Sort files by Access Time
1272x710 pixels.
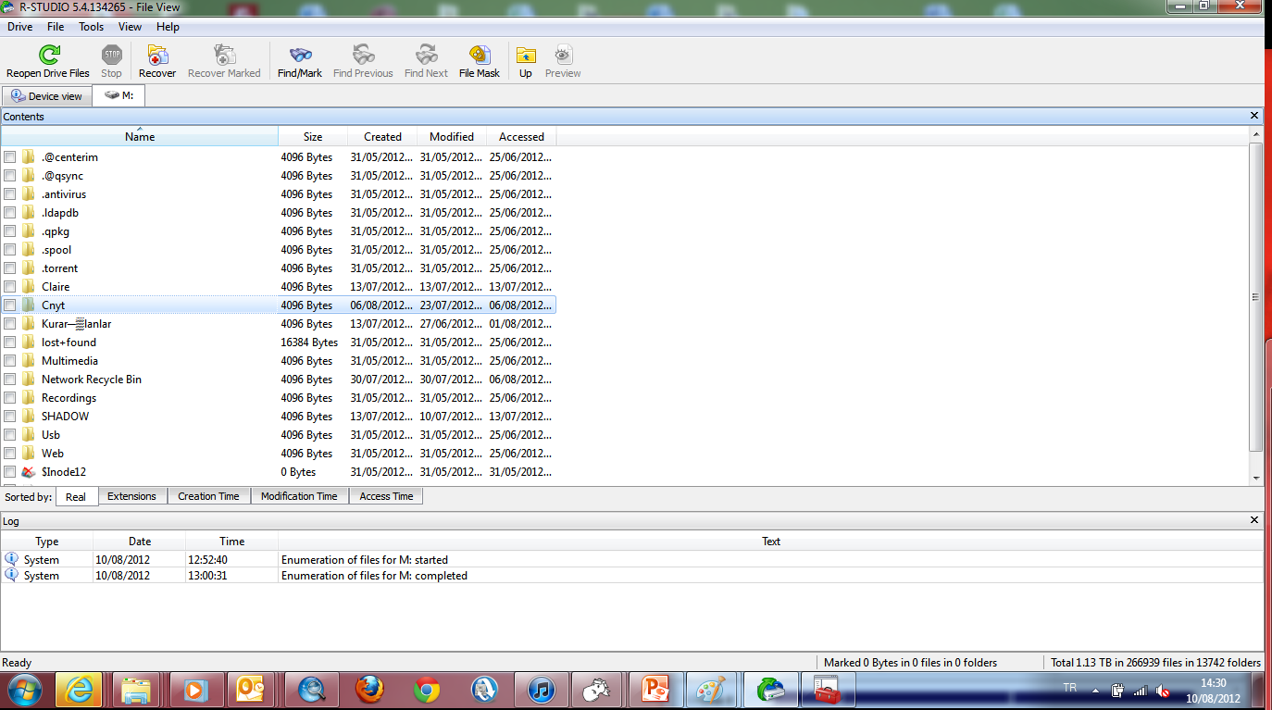386,496
